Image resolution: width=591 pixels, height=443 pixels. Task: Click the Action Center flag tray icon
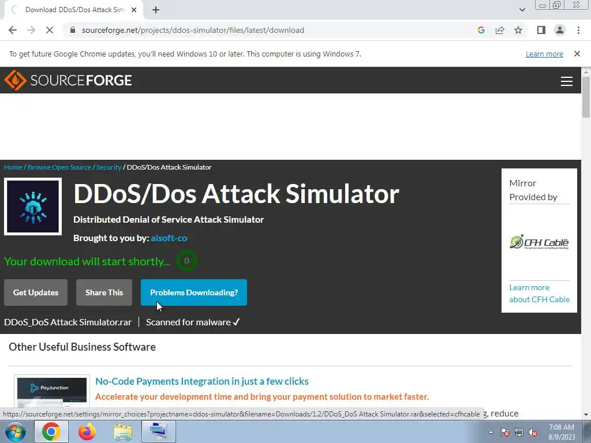coord(505,432)
